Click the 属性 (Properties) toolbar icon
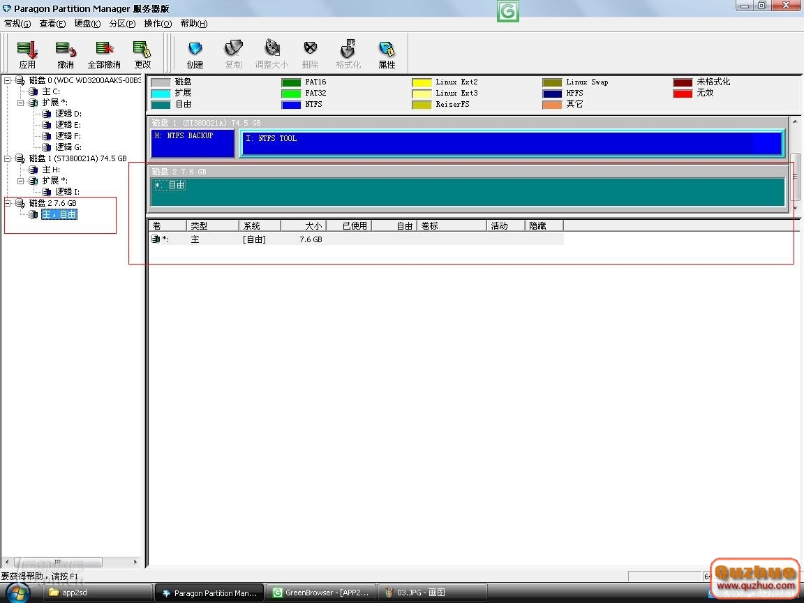804x603 pixels. (387, 54)
